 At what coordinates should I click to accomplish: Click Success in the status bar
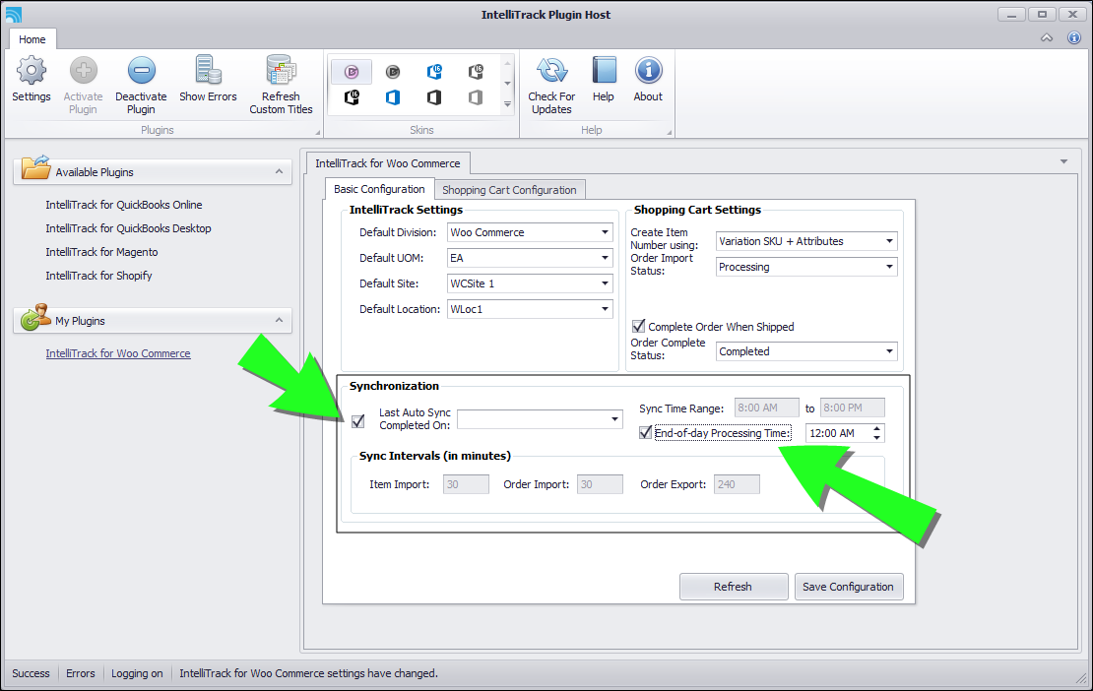pyautogui.click(x=31, y=673)
